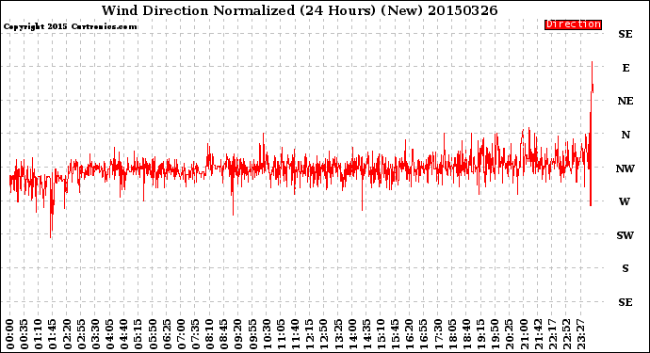
Task: Select the SW direction axis label
Action: (626, 235)
